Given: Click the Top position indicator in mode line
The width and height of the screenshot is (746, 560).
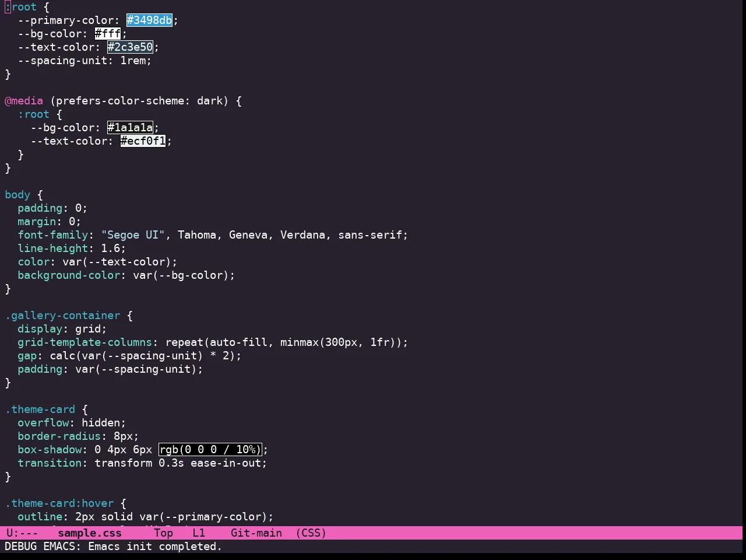Looking at the screenshot, I should (164, 533).
